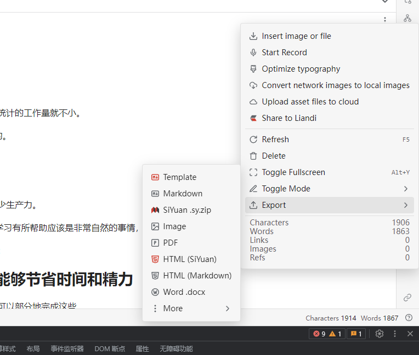Viewport: 419px width, 355px height.
Task: Click the Liandi red logo icon
Action: point(253,118)
